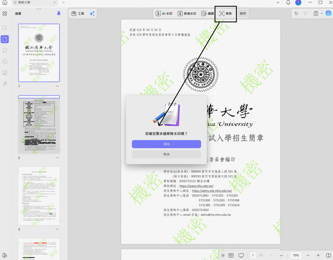Click the save document icon
Screen dimensions: 333x260
[316, 14]
